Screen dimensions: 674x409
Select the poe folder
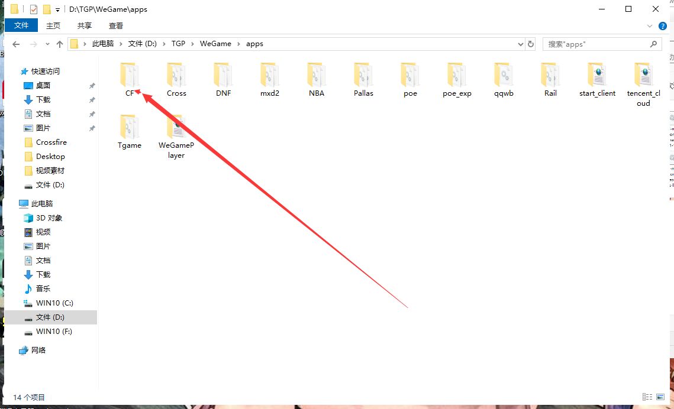point(410,79)
